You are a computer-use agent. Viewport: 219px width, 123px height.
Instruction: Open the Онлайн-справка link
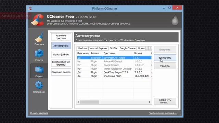pyautogui.click(x=39, y=113)
